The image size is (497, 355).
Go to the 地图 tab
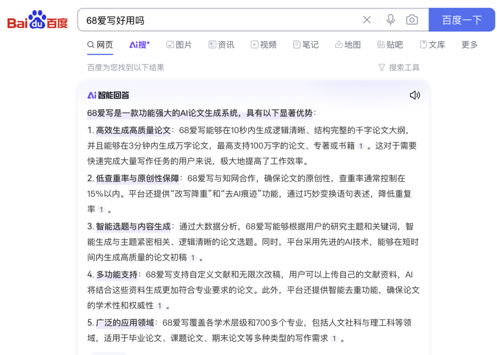[348, 45]
